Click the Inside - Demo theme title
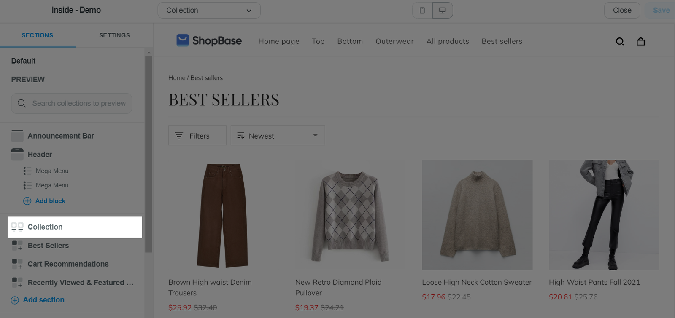This screenshot has width=675, height=318. (76, 10)
